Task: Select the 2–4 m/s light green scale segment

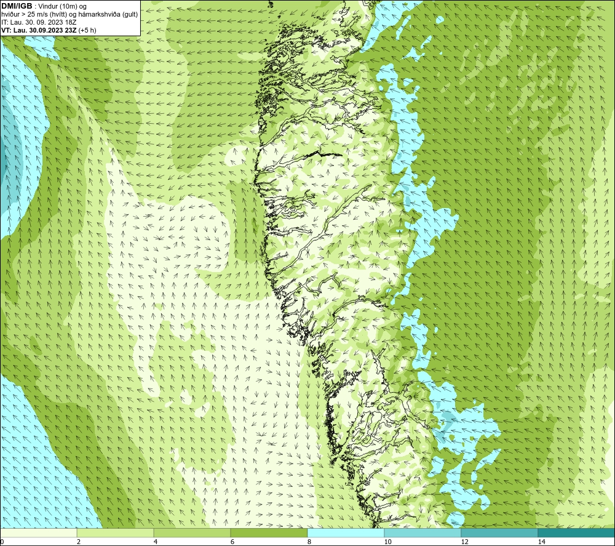Action: [116, 533]
